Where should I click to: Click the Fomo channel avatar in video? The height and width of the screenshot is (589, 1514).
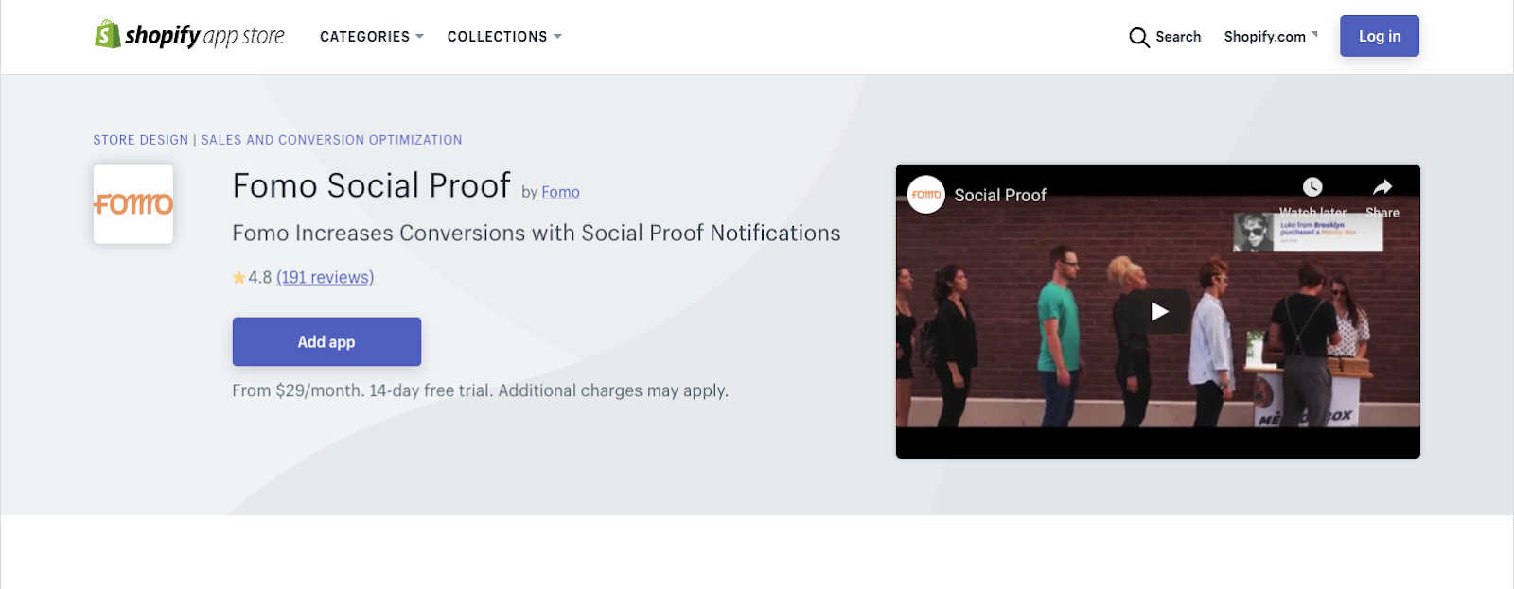[x=926, y=195]
